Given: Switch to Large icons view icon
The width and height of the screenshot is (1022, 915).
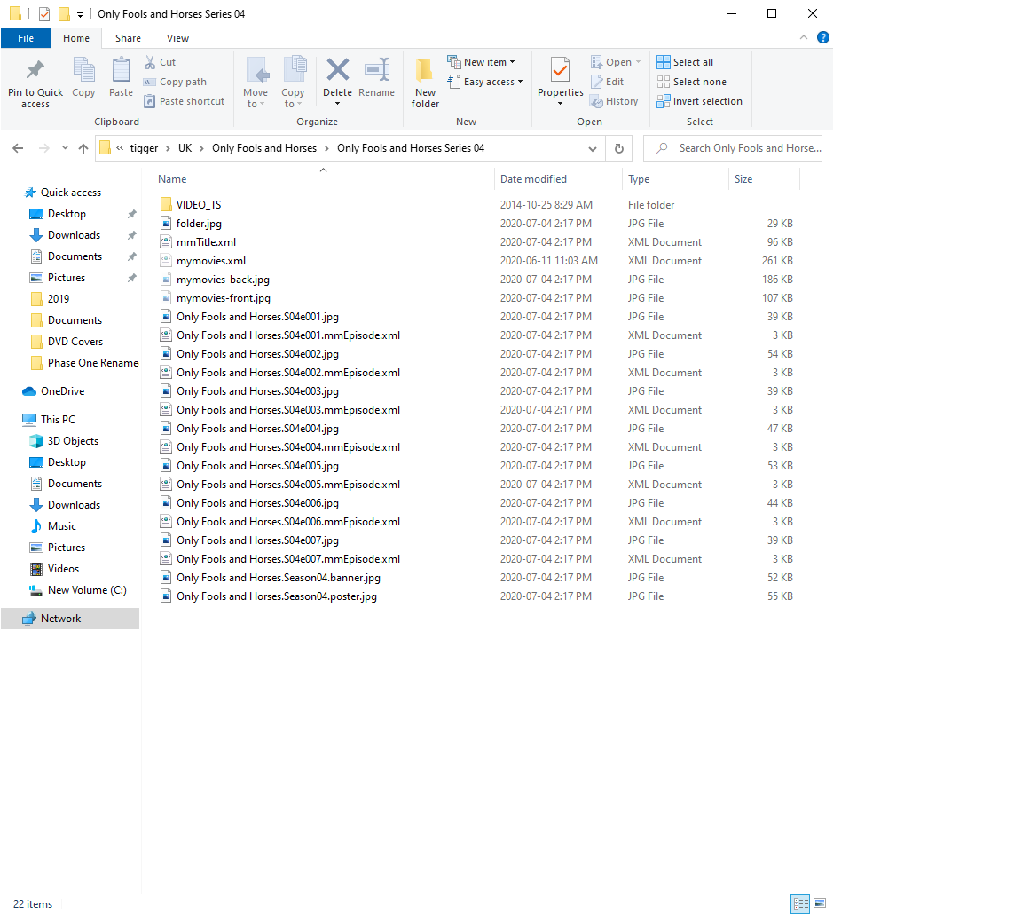Looking at the screenshot, I should click(x=820, y=903).
